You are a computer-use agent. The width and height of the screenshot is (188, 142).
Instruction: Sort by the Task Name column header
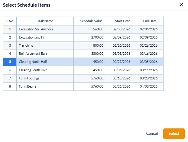coord(45,21)
